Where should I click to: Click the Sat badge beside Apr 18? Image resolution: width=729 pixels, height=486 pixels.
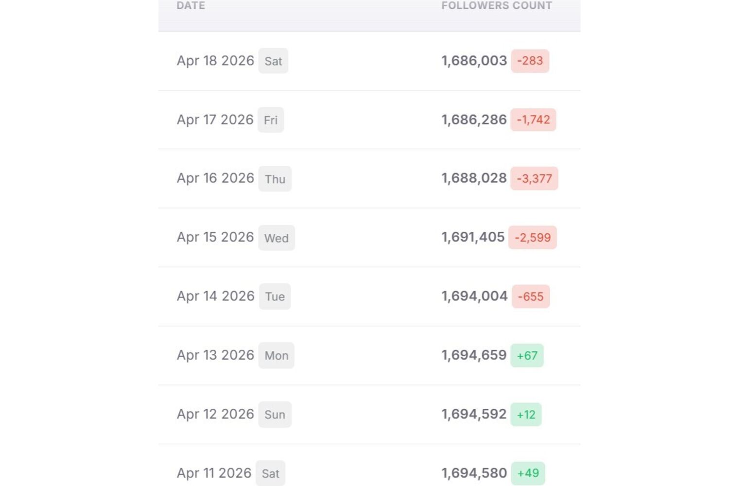[x=273, y=61]
